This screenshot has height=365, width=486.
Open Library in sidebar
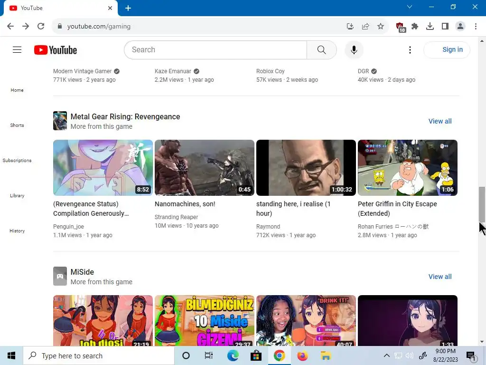pyautogui.click(x=17, y=195)
